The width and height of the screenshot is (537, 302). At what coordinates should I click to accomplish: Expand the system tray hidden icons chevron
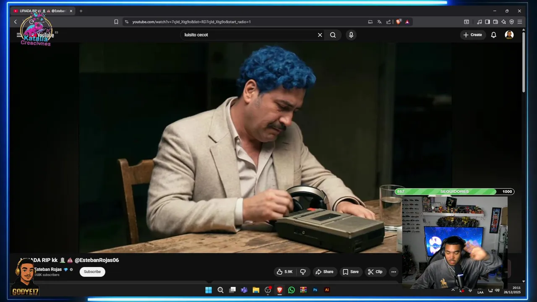coord(453,290)
